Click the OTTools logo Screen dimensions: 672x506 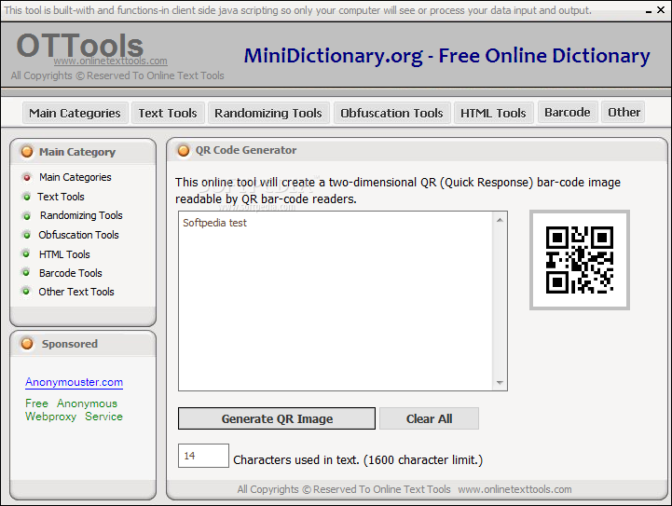click(80, 46)
